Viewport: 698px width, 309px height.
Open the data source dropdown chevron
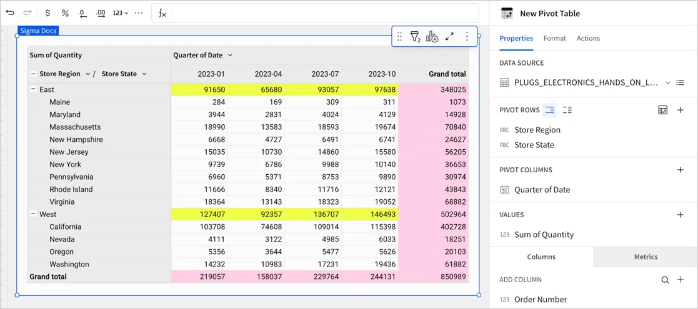(667, 82)
